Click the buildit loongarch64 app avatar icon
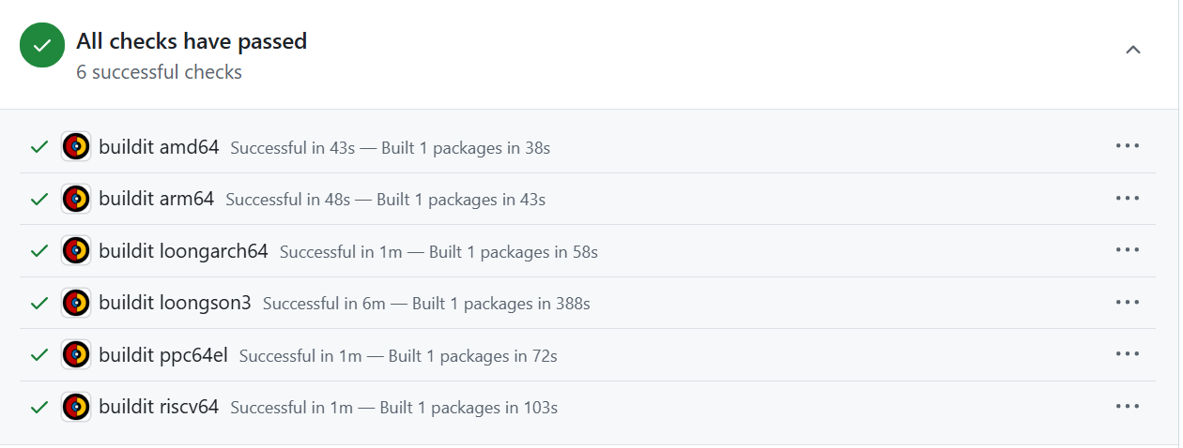Viewport: 1183px width, 448px height. pyautogui.click(x=76, y=251)
